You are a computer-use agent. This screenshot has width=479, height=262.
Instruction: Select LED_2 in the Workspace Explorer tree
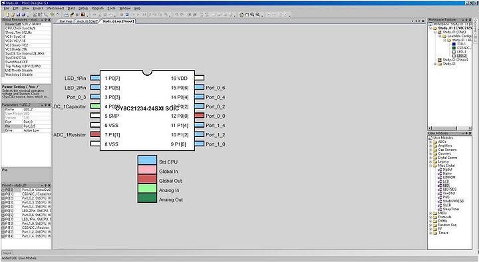coord(461,56)
